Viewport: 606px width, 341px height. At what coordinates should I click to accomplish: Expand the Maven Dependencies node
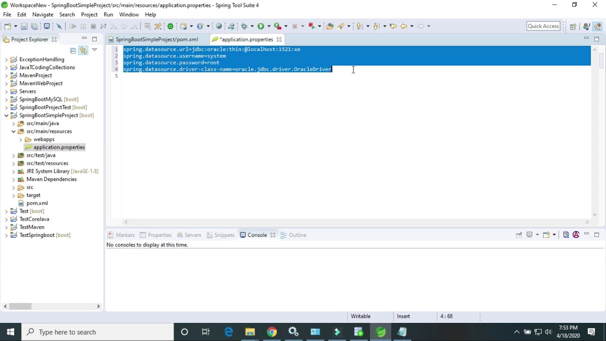click(13, 179)
